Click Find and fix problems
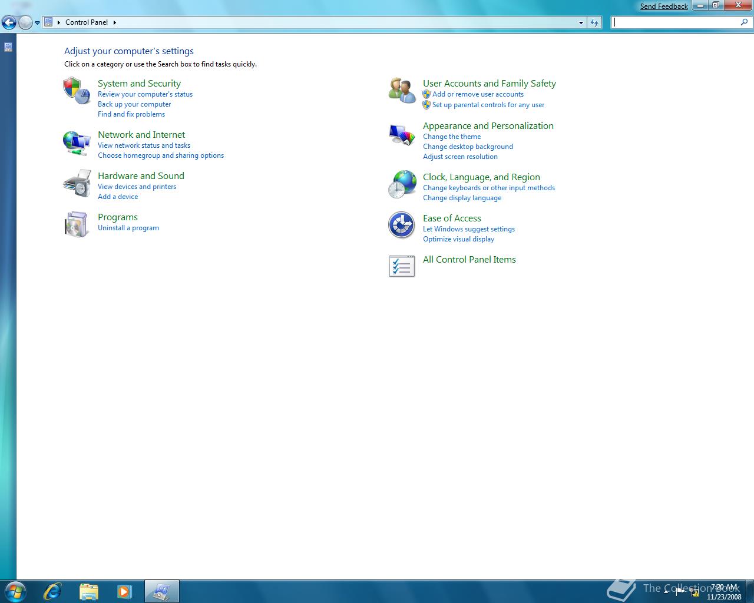This screenshot has height=603, width=754. (131, 114)
